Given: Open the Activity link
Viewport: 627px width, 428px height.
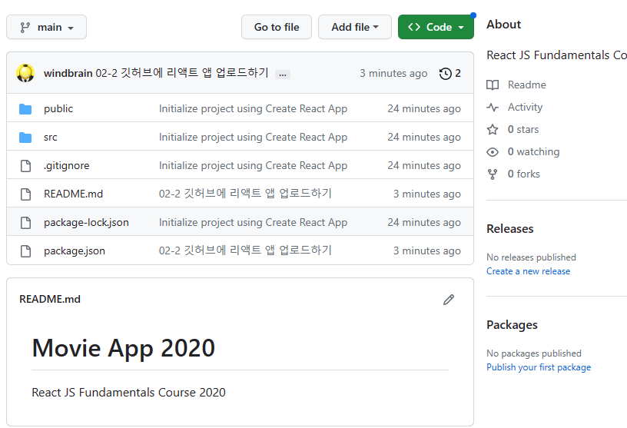Looking at the screenshot, I should click(525, 108).
